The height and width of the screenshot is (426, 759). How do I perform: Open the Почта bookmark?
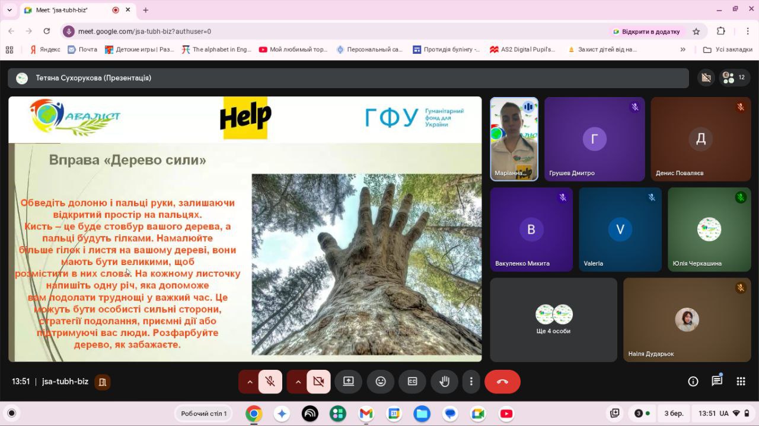point(82,50)
